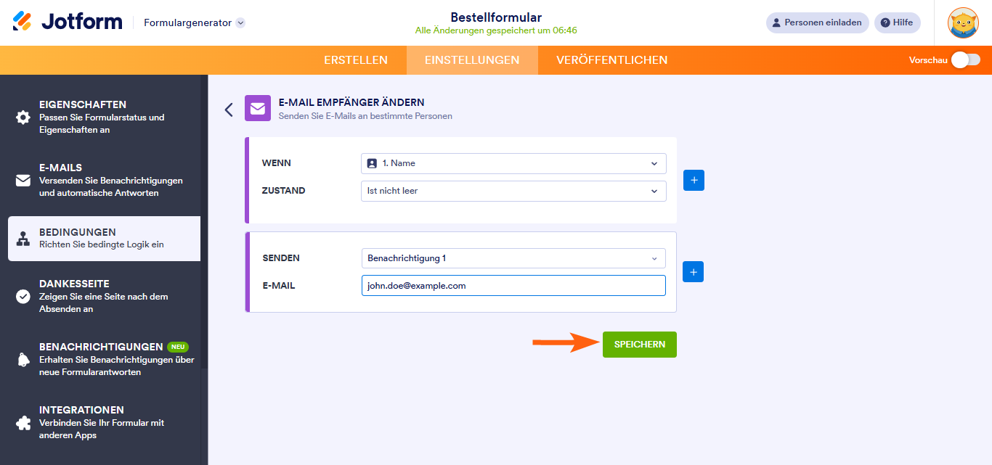Open the ZUSTAND dropdown 'Ist nicht leer'
The width and height of the screenshot is (992, 465).
[x=513, y=191]
